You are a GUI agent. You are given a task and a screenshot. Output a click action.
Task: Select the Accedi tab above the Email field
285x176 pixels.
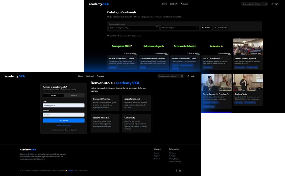click(54, 95)
